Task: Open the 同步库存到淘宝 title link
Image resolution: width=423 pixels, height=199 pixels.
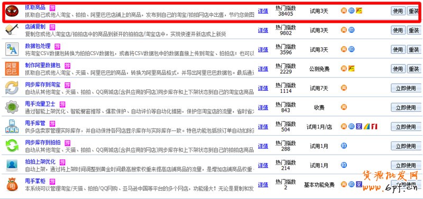Action: 43,85
